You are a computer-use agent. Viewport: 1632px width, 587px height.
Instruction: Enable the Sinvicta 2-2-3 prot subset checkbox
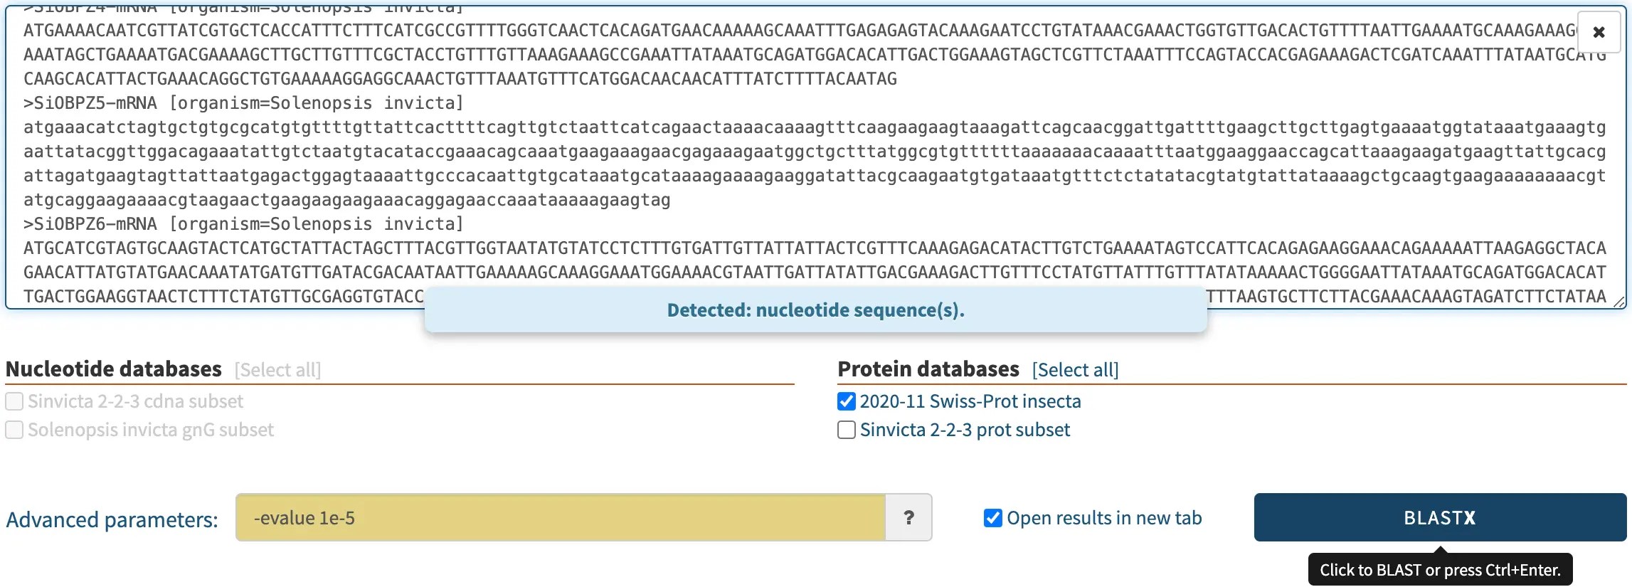(x=847, y=430)
